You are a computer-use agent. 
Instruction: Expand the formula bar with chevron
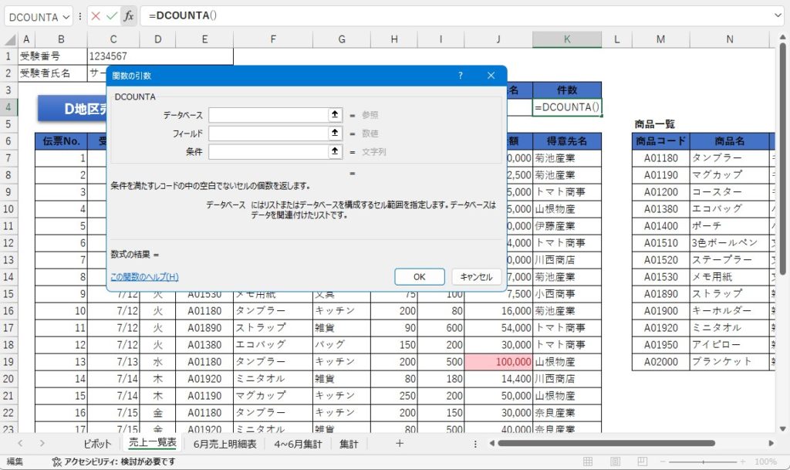click(x=778, y=15)
